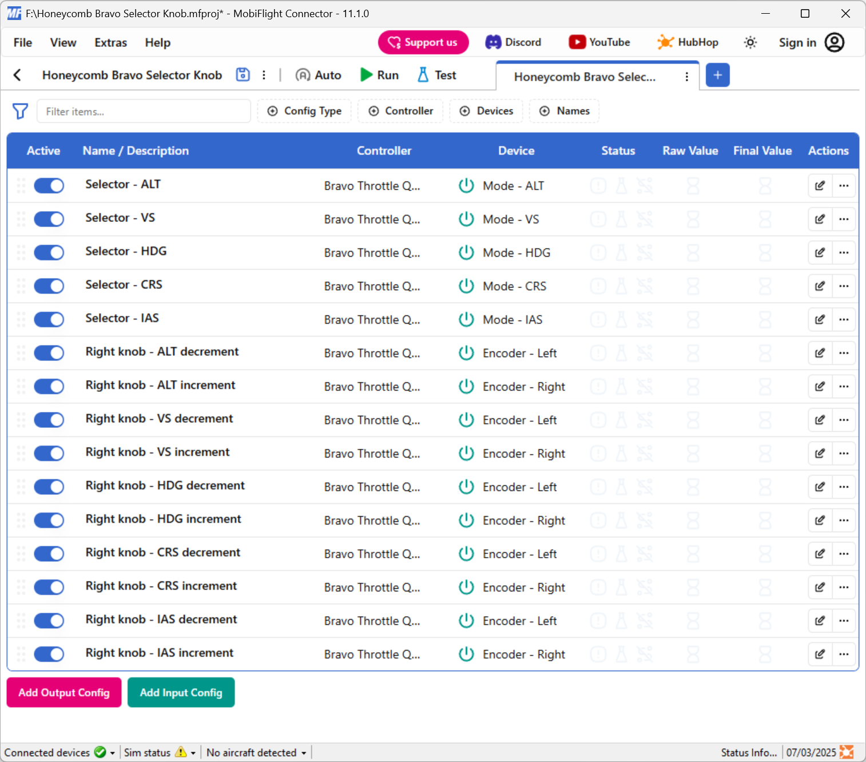Open the Names filter
The image size is (866, 762).
pyautogui.click(x=565, y=111)
